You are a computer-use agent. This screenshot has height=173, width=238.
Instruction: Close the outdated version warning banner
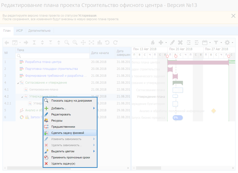click(233, 16)
